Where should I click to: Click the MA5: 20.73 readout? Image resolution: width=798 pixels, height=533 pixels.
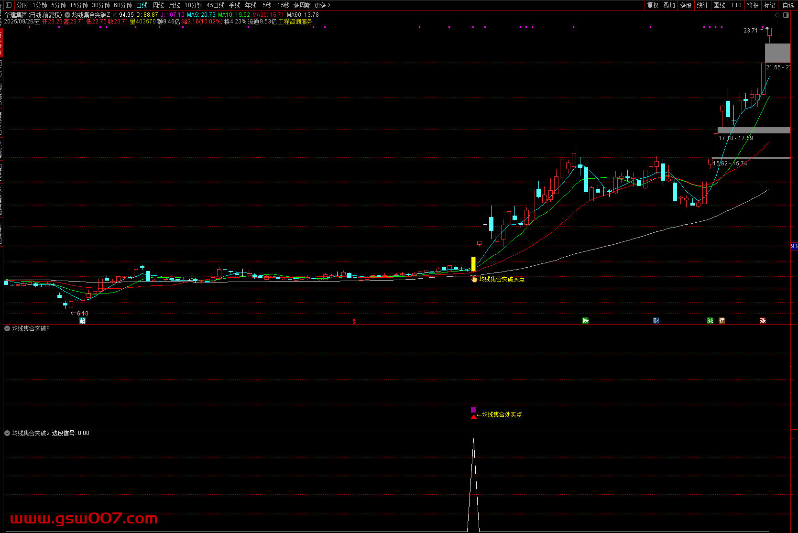click(201, 15)
